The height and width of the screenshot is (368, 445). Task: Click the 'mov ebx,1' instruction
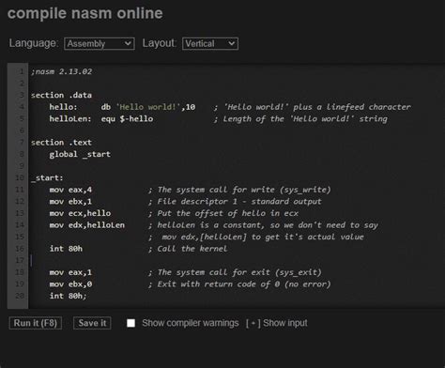70,202
